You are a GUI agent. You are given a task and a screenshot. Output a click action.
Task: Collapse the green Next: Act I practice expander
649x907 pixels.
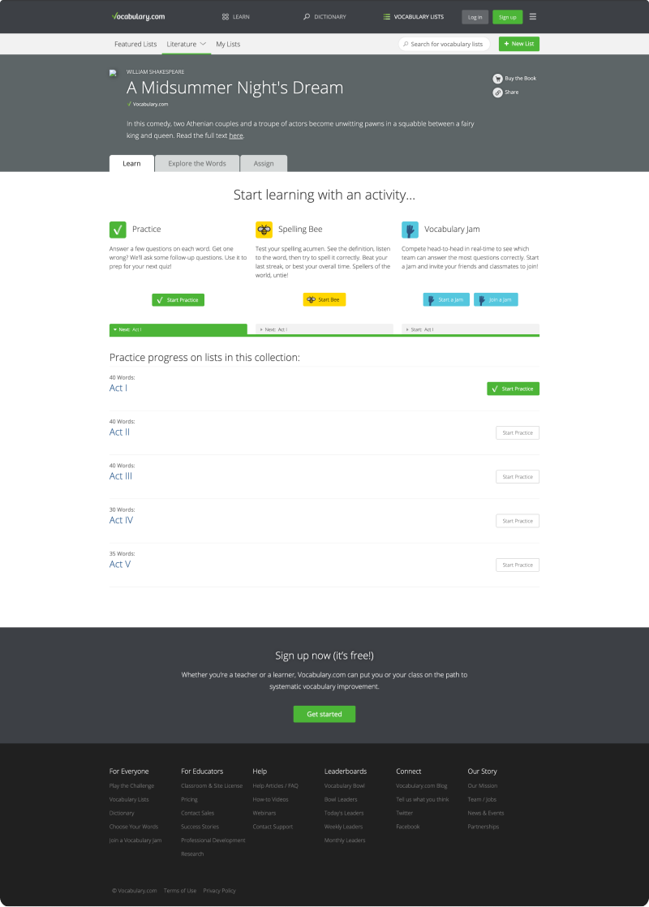click(x=178, y=329)
